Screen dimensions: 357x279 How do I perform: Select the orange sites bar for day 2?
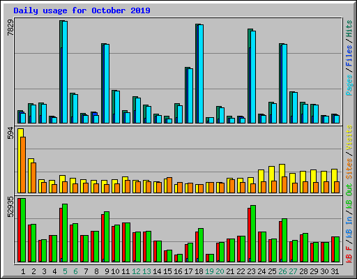[x=33, y=178]
